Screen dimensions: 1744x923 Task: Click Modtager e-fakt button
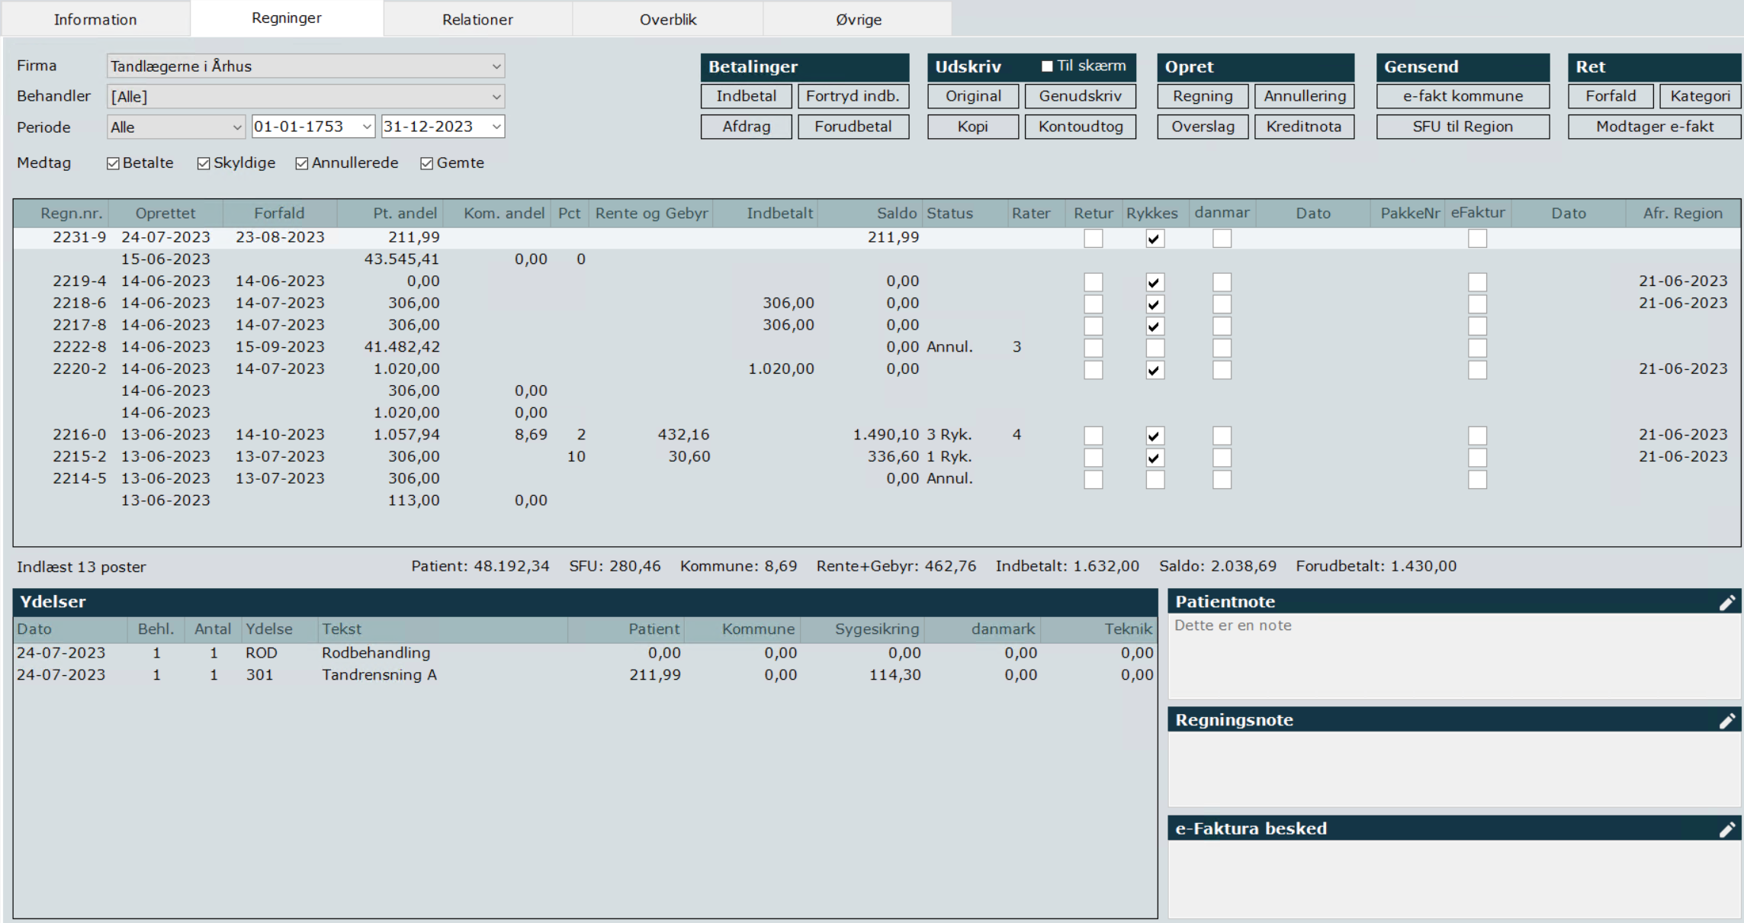pyautogui.click(x=1655, y=127)
